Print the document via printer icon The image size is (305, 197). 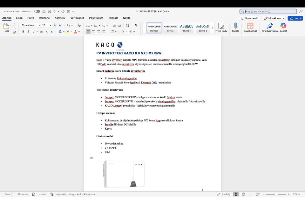click(68, 11)
